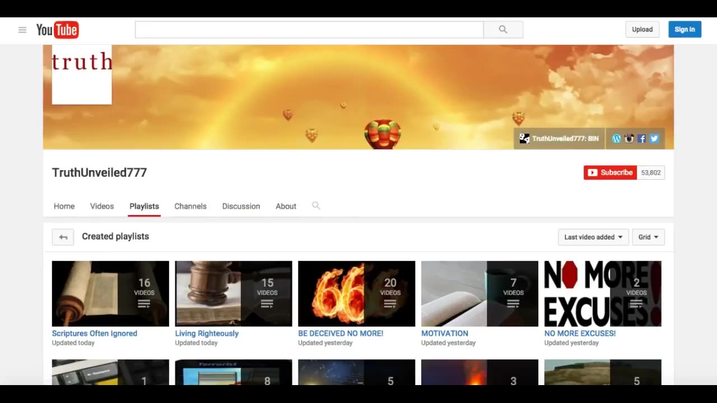Click inside the YouTube search field

[x=309, y=30]
